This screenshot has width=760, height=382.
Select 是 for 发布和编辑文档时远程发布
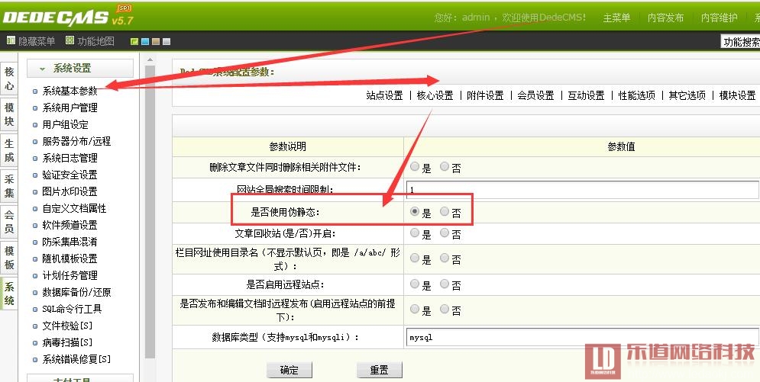(x=415, y=309)
